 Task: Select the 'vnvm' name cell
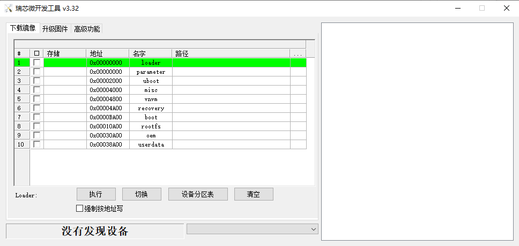151,99
